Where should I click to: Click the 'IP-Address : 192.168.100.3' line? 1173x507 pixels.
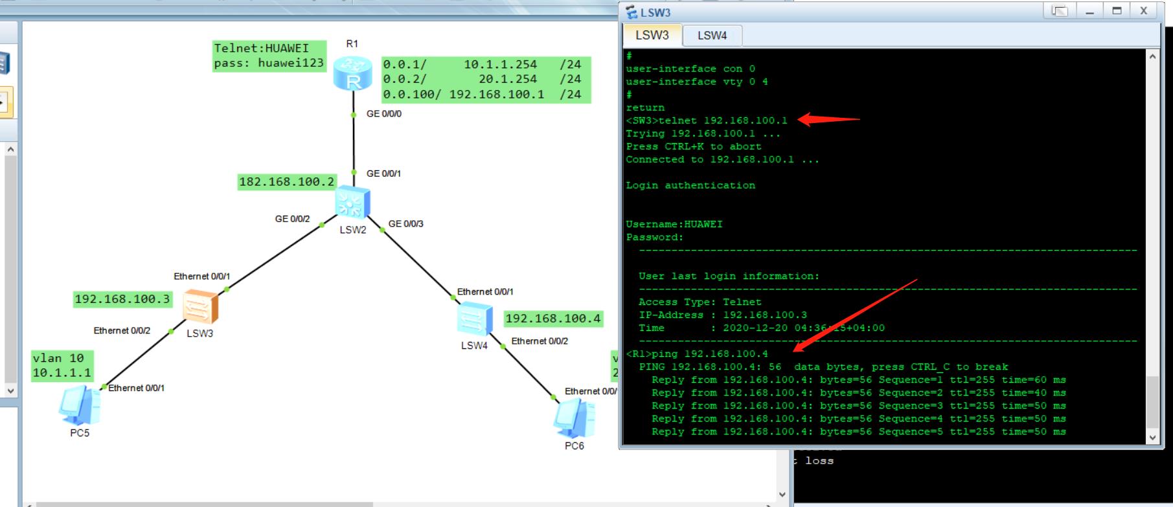pyautogui.click(x=723, y=315)
